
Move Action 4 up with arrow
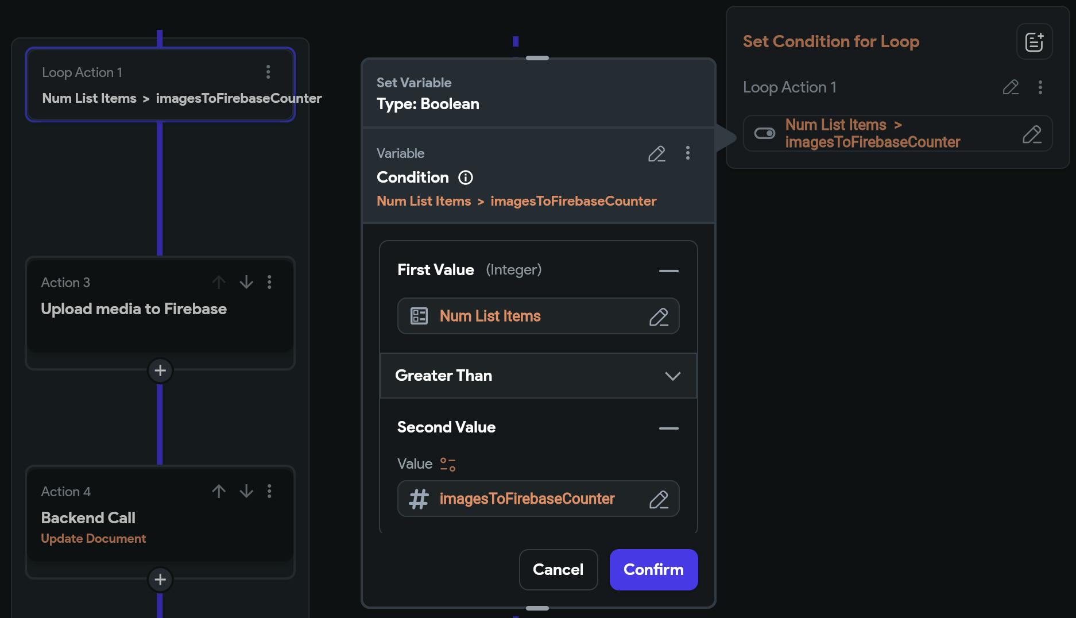[x=219, y=491]
